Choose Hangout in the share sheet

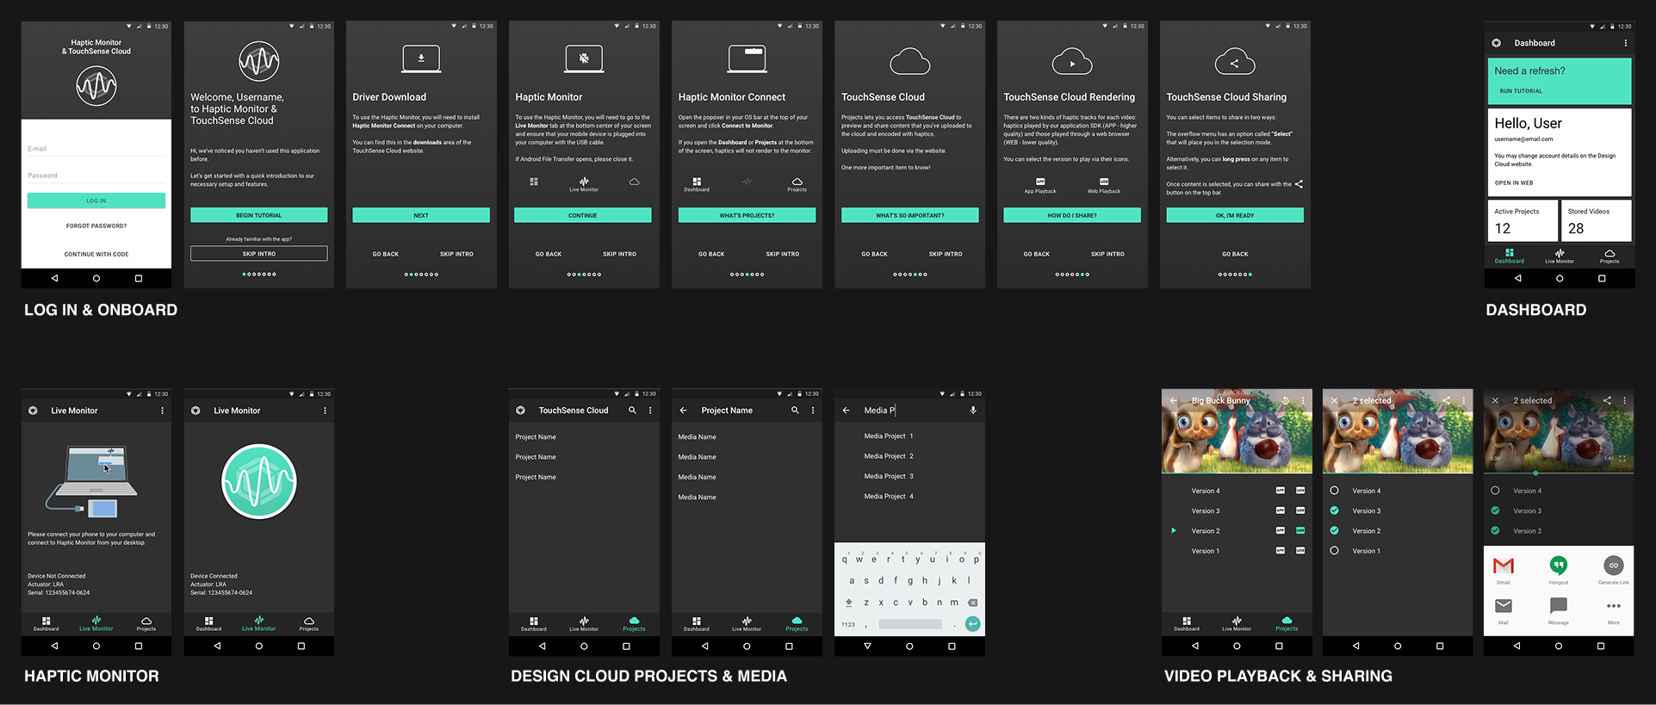(1559, 569)
